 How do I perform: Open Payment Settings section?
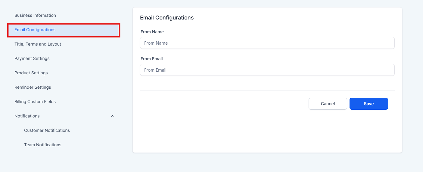coord(32,58)
